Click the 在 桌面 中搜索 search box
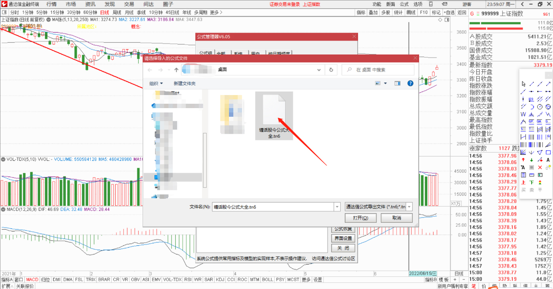Viewport: 553px width, 289px height. (x=378, y=70)
